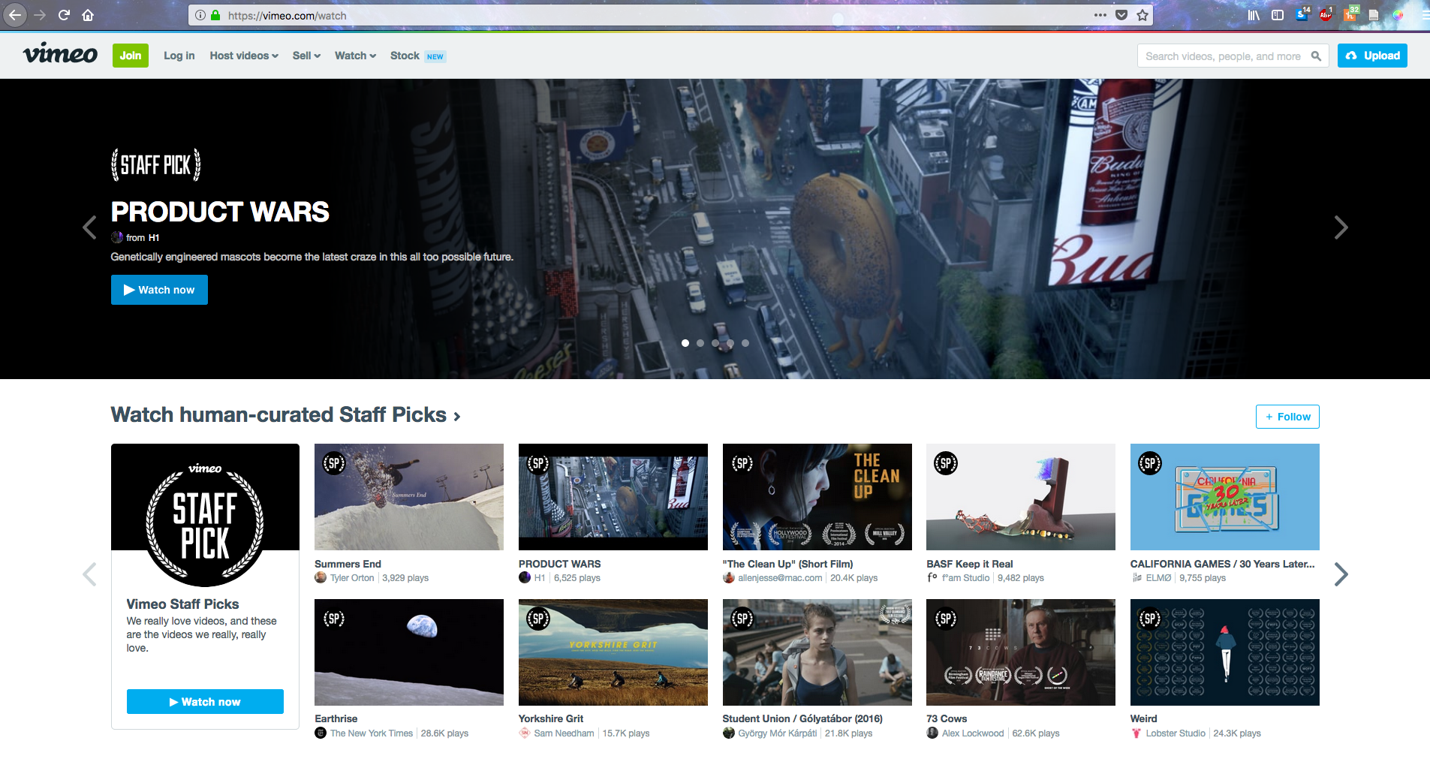Open Yorkshire Grit video thumbnail
Viewport: 1430px width, 768px height.
pos(613,652)
